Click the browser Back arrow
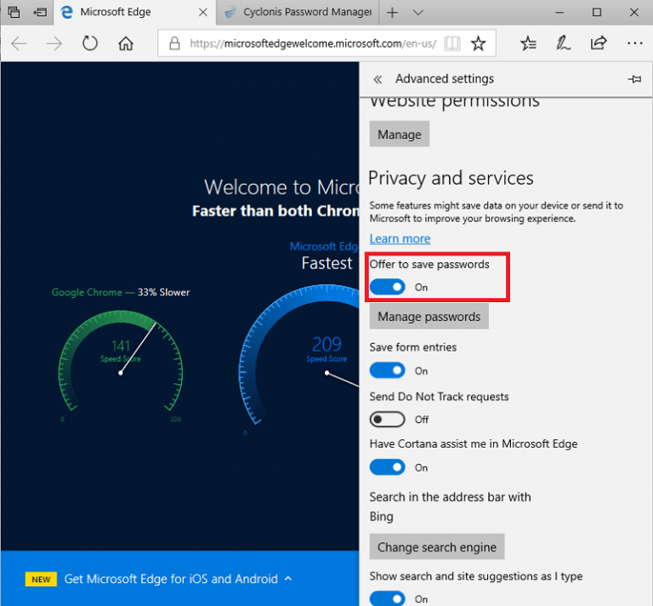The height and width of the screenshot is (606, 653). (19, 43)
